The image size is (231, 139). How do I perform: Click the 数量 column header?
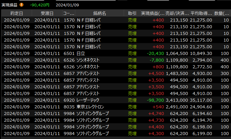[222, 13]
